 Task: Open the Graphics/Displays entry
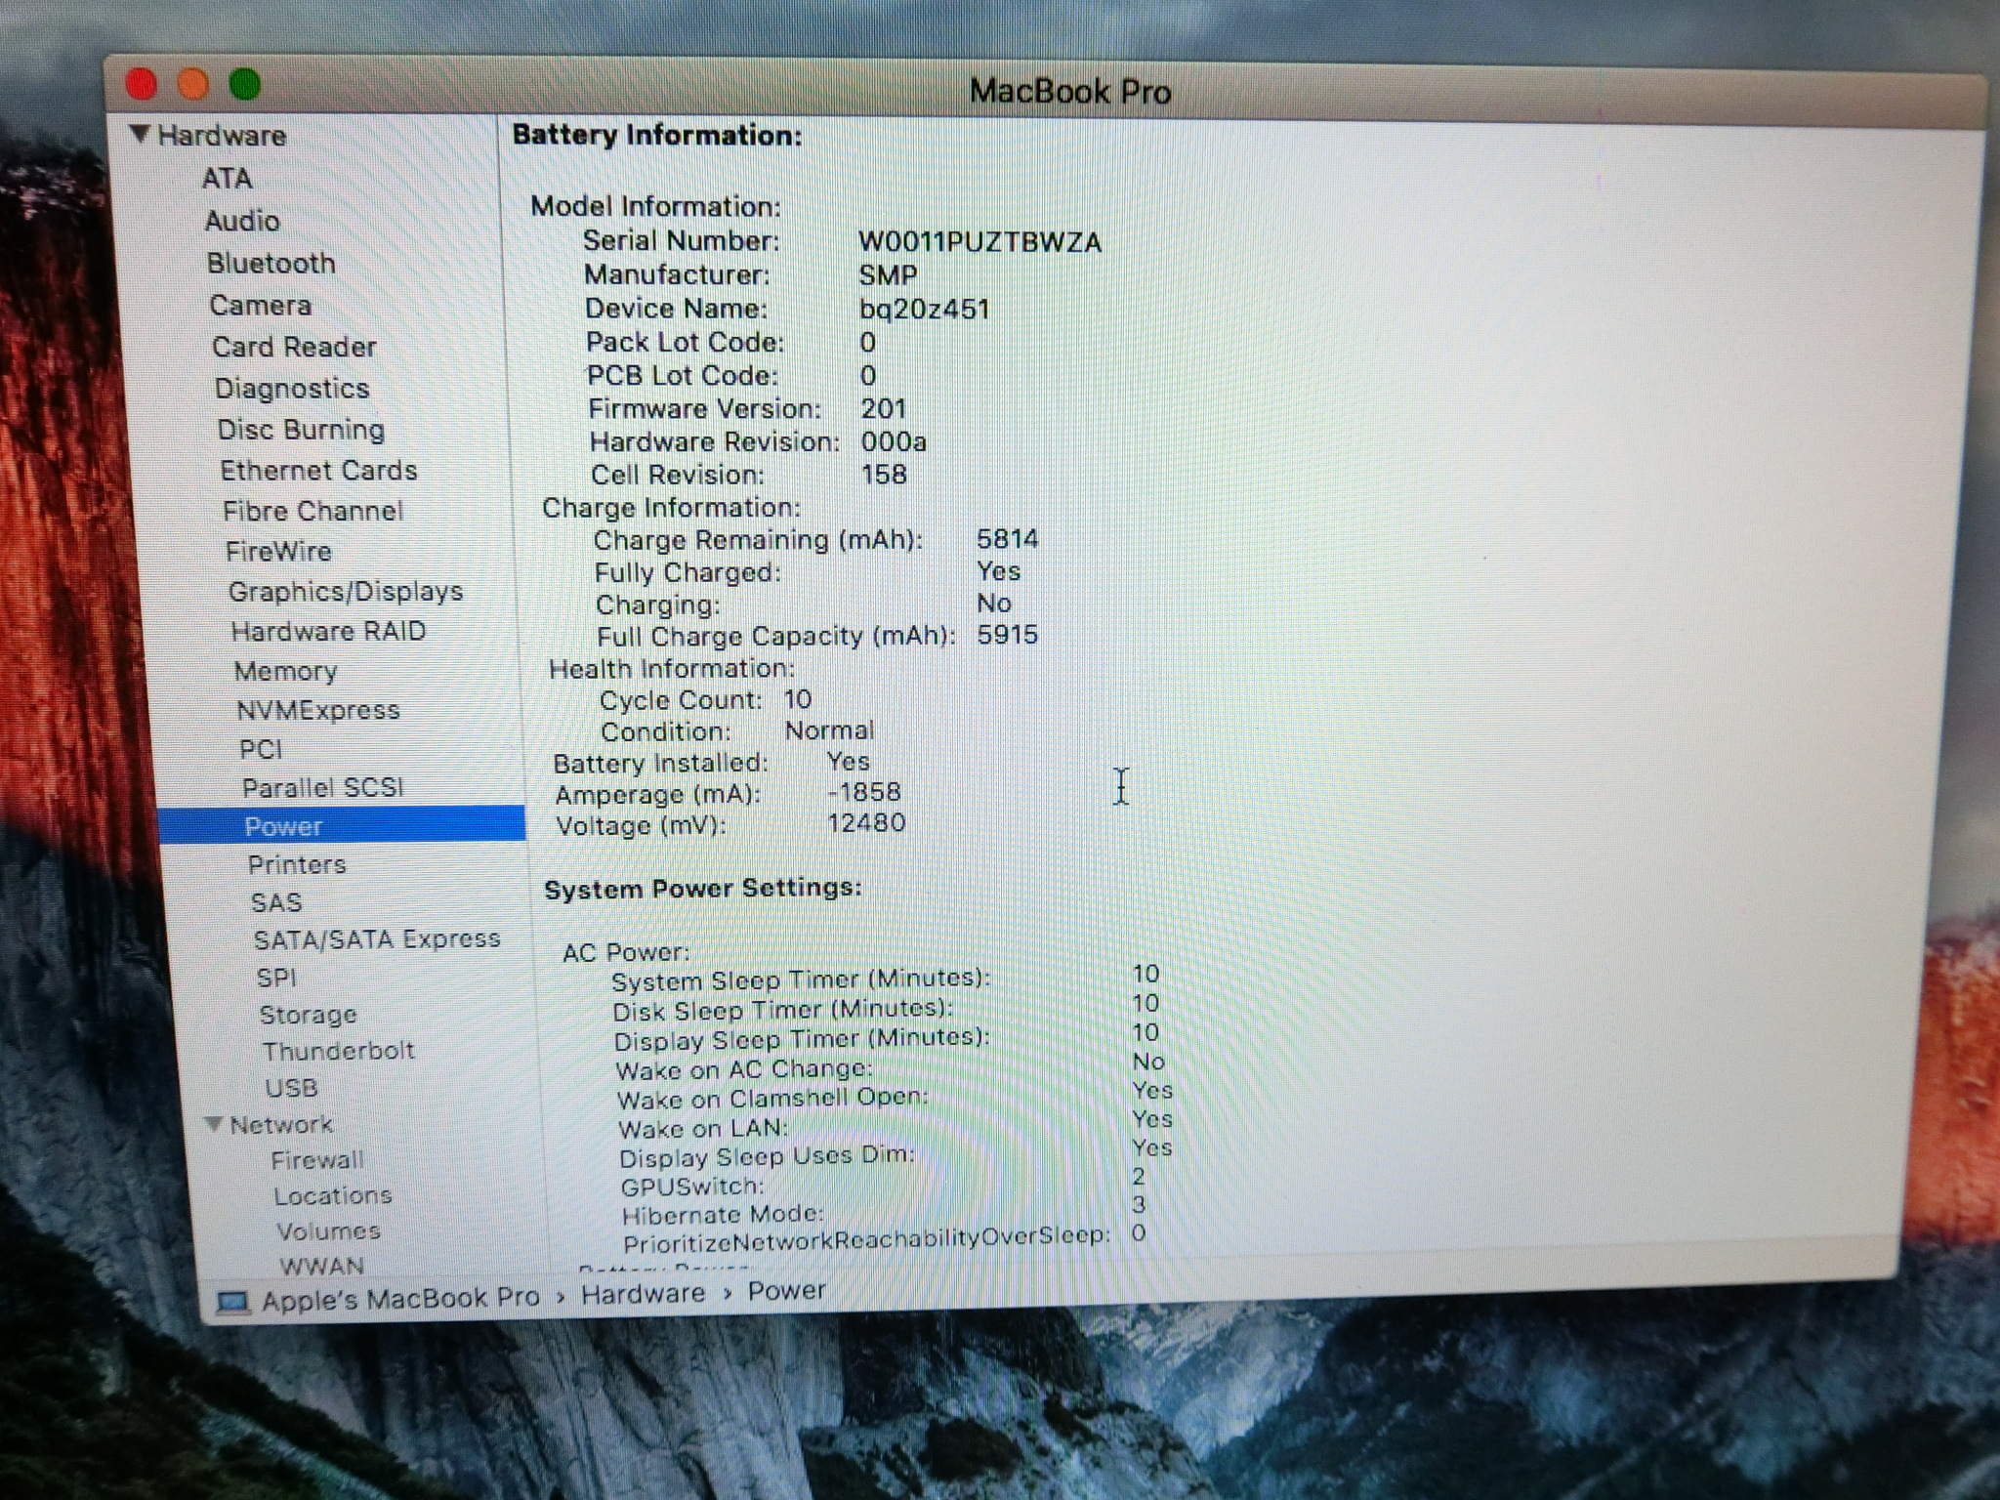(345, 592)
